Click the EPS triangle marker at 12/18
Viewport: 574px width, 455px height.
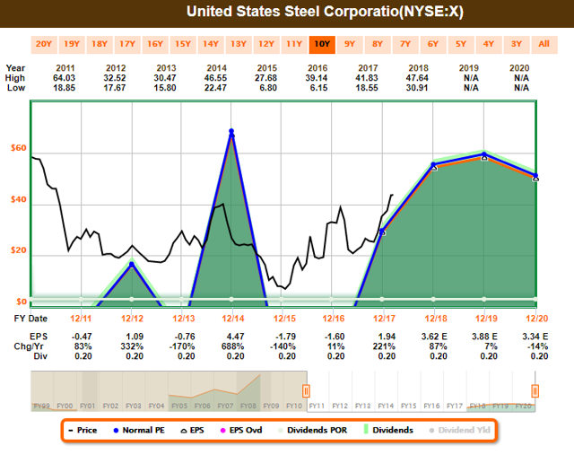point(434,168)
